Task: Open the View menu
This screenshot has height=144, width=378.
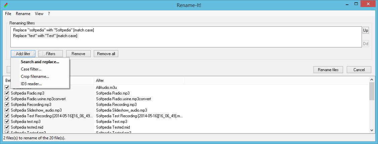Action: coord(39,14)
